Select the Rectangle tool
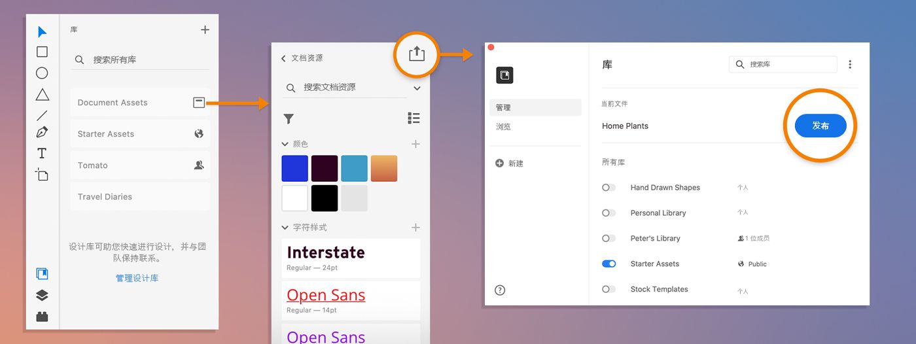Image resolution: width=916 pixels, height=344 pixels. 42,52
